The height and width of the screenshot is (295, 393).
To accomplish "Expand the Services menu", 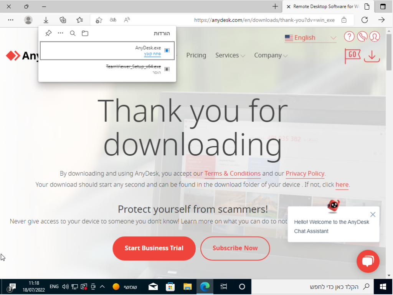I will (230, 55).
